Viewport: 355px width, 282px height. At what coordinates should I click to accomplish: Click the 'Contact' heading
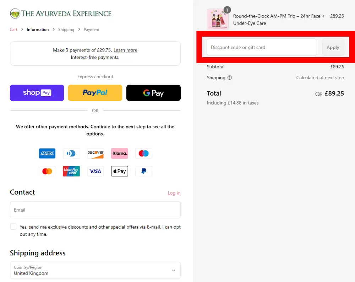(22, 192)
